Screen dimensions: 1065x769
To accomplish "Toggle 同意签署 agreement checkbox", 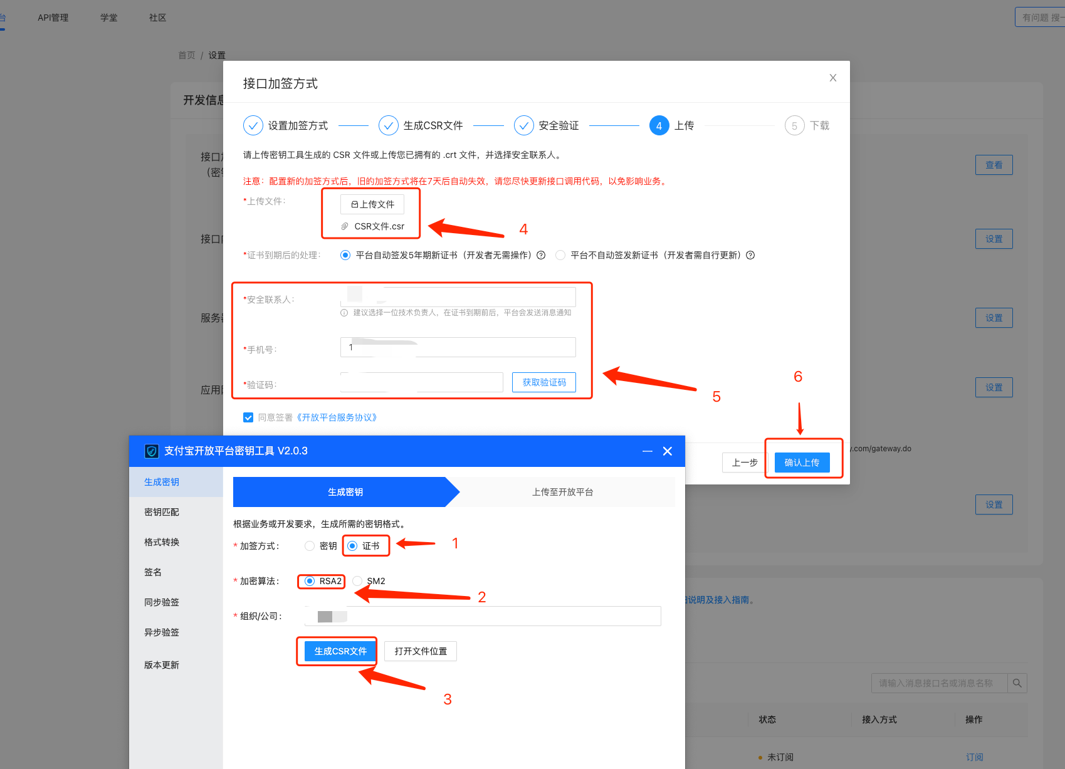I will pos(248,417).
